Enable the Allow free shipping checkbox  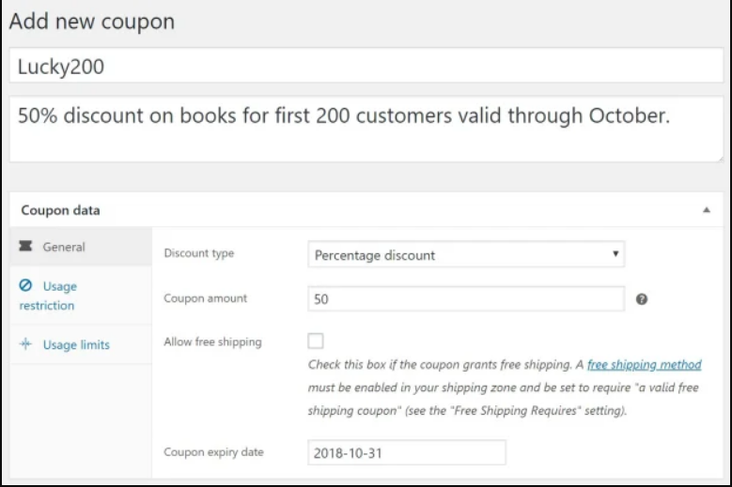(x=316, y=341)
